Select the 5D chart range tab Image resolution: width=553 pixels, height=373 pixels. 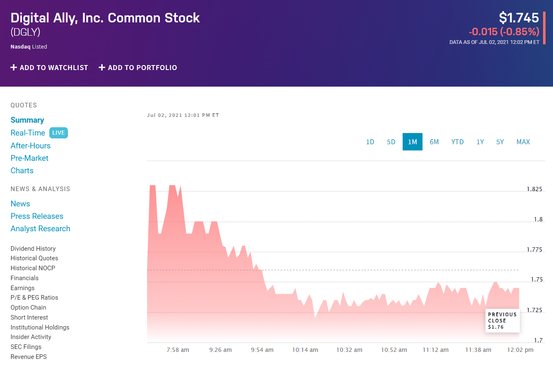pyautogui.click(x=391, y=142)
